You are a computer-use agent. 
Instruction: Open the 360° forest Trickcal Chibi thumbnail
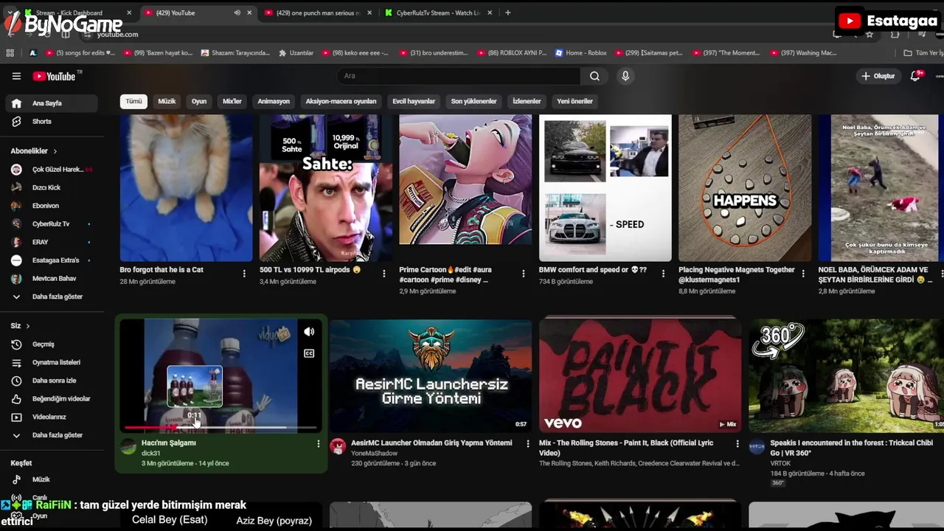pyautogui.click(x=847, y=375)
